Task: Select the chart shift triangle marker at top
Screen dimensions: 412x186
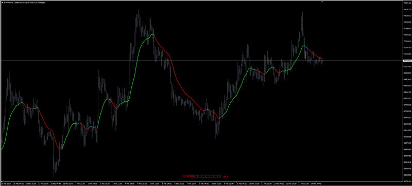Action: pyautogui.click(x=322, y=2)
